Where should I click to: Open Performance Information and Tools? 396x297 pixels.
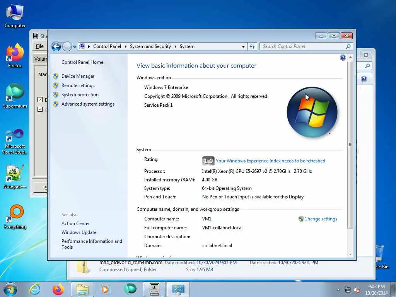[92, 244]
